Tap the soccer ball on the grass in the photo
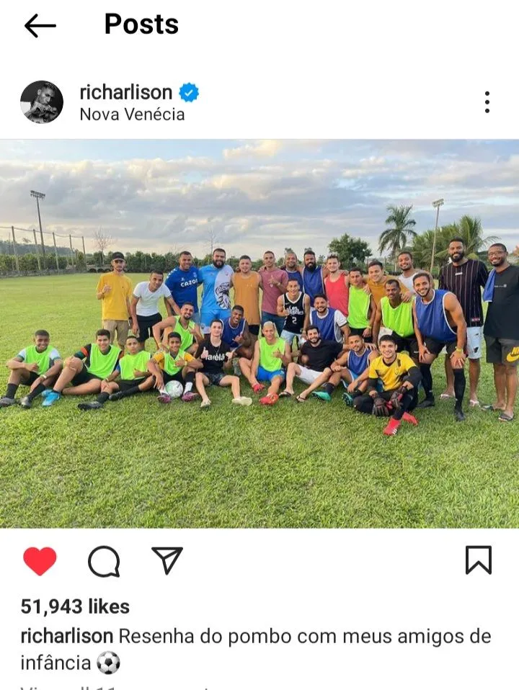This screenshot has height=690, width=519. [x=174, y=389]
